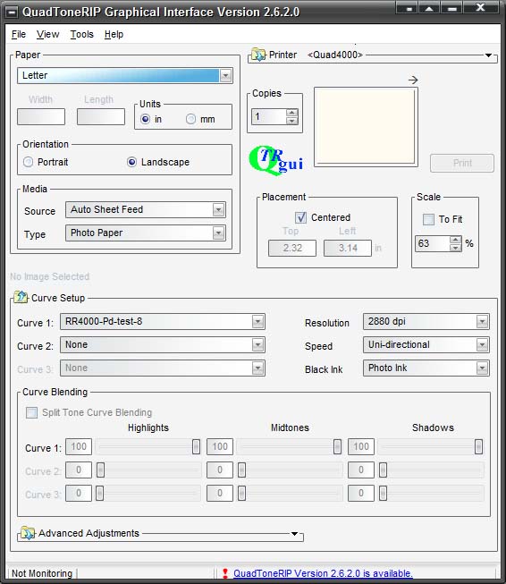
Task: Click the red exclamation update icon
Action: [x=225, y=573]
